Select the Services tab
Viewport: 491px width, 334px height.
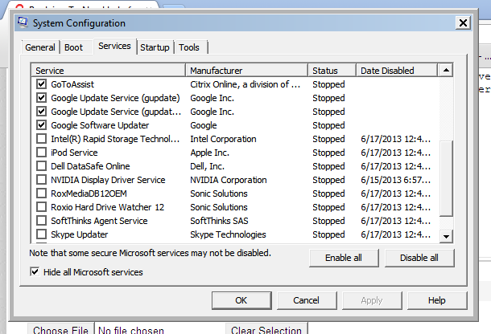(114, 47)
